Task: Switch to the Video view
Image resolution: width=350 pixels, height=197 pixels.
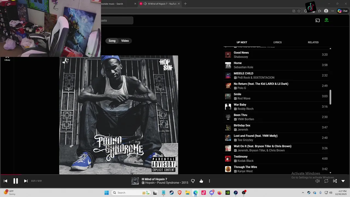Action: tap(125, 41)
